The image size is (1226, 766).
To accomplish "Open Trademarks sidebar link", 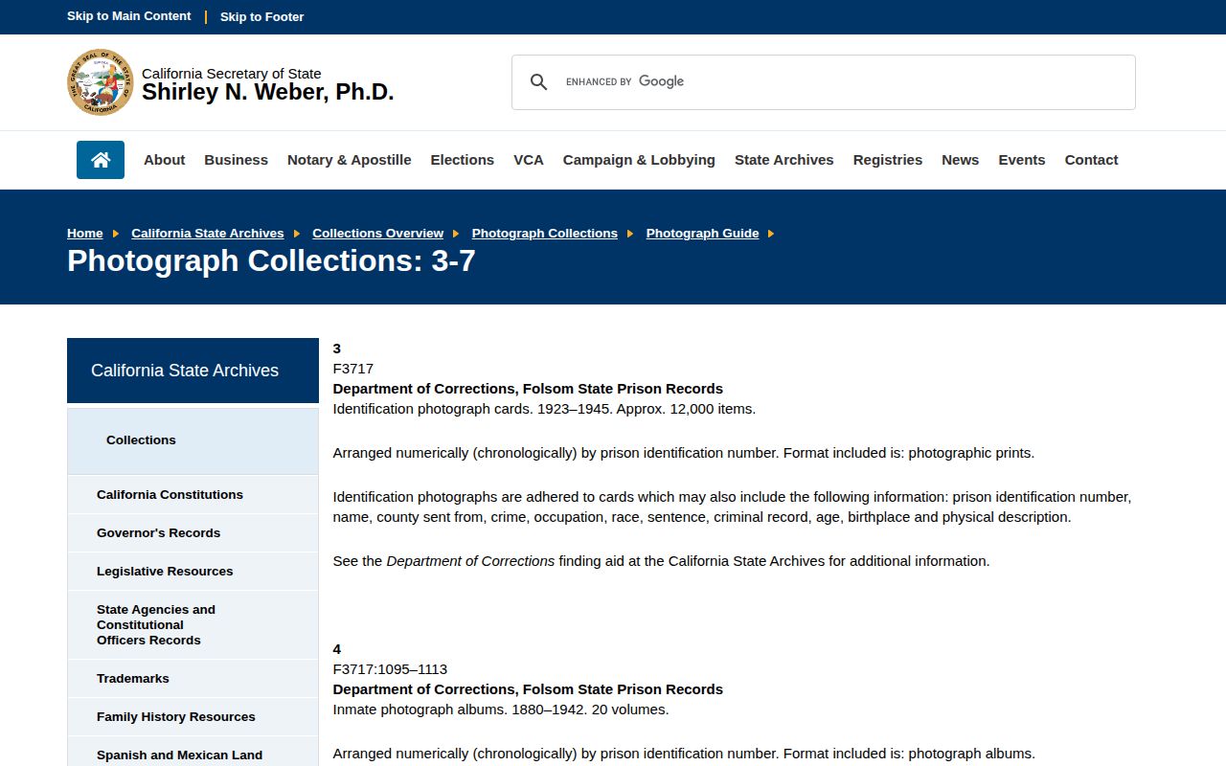I will [193, 679].
